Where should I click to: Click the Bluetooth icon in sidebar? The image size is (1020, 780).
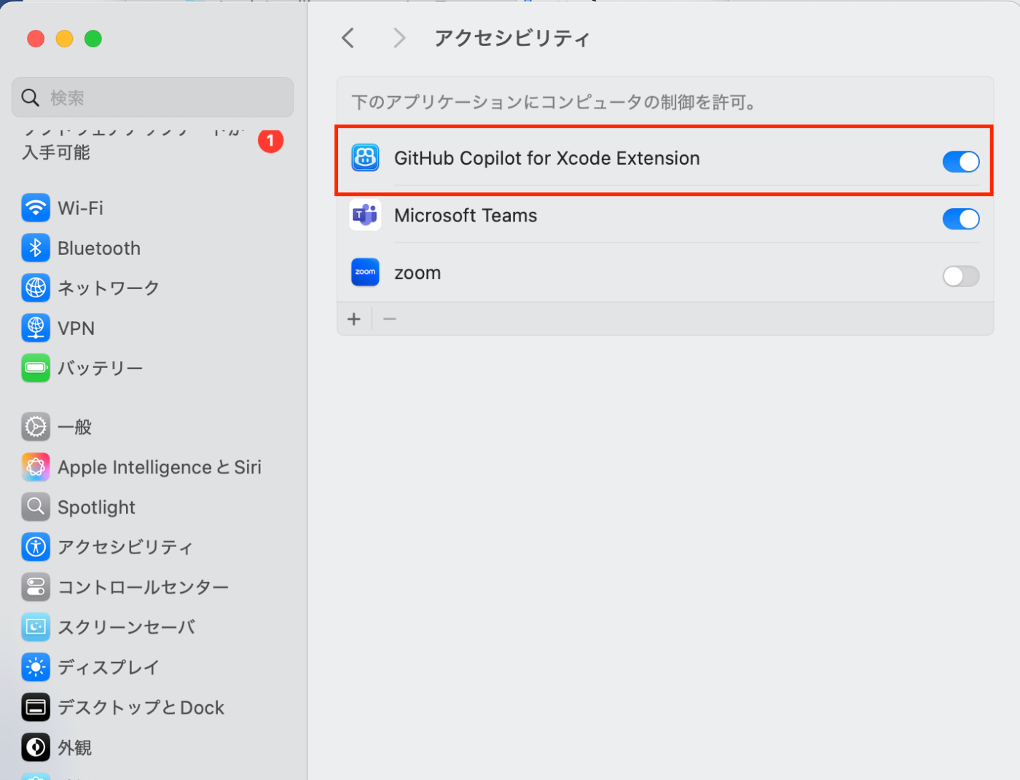36,248
